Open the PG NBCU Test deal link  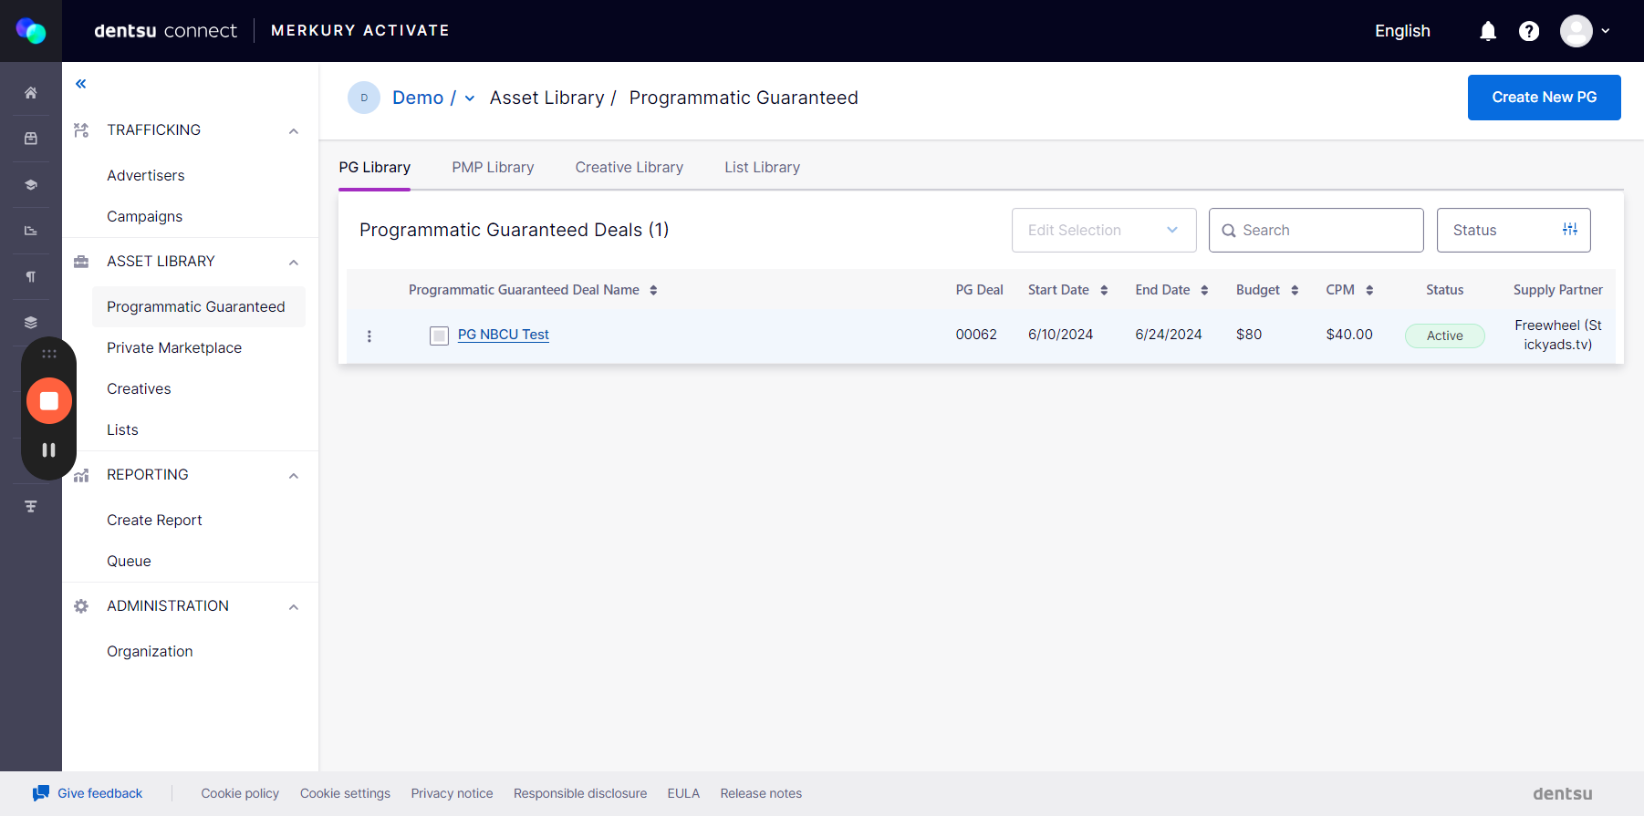pyautogui.click(x=504, y=335)
